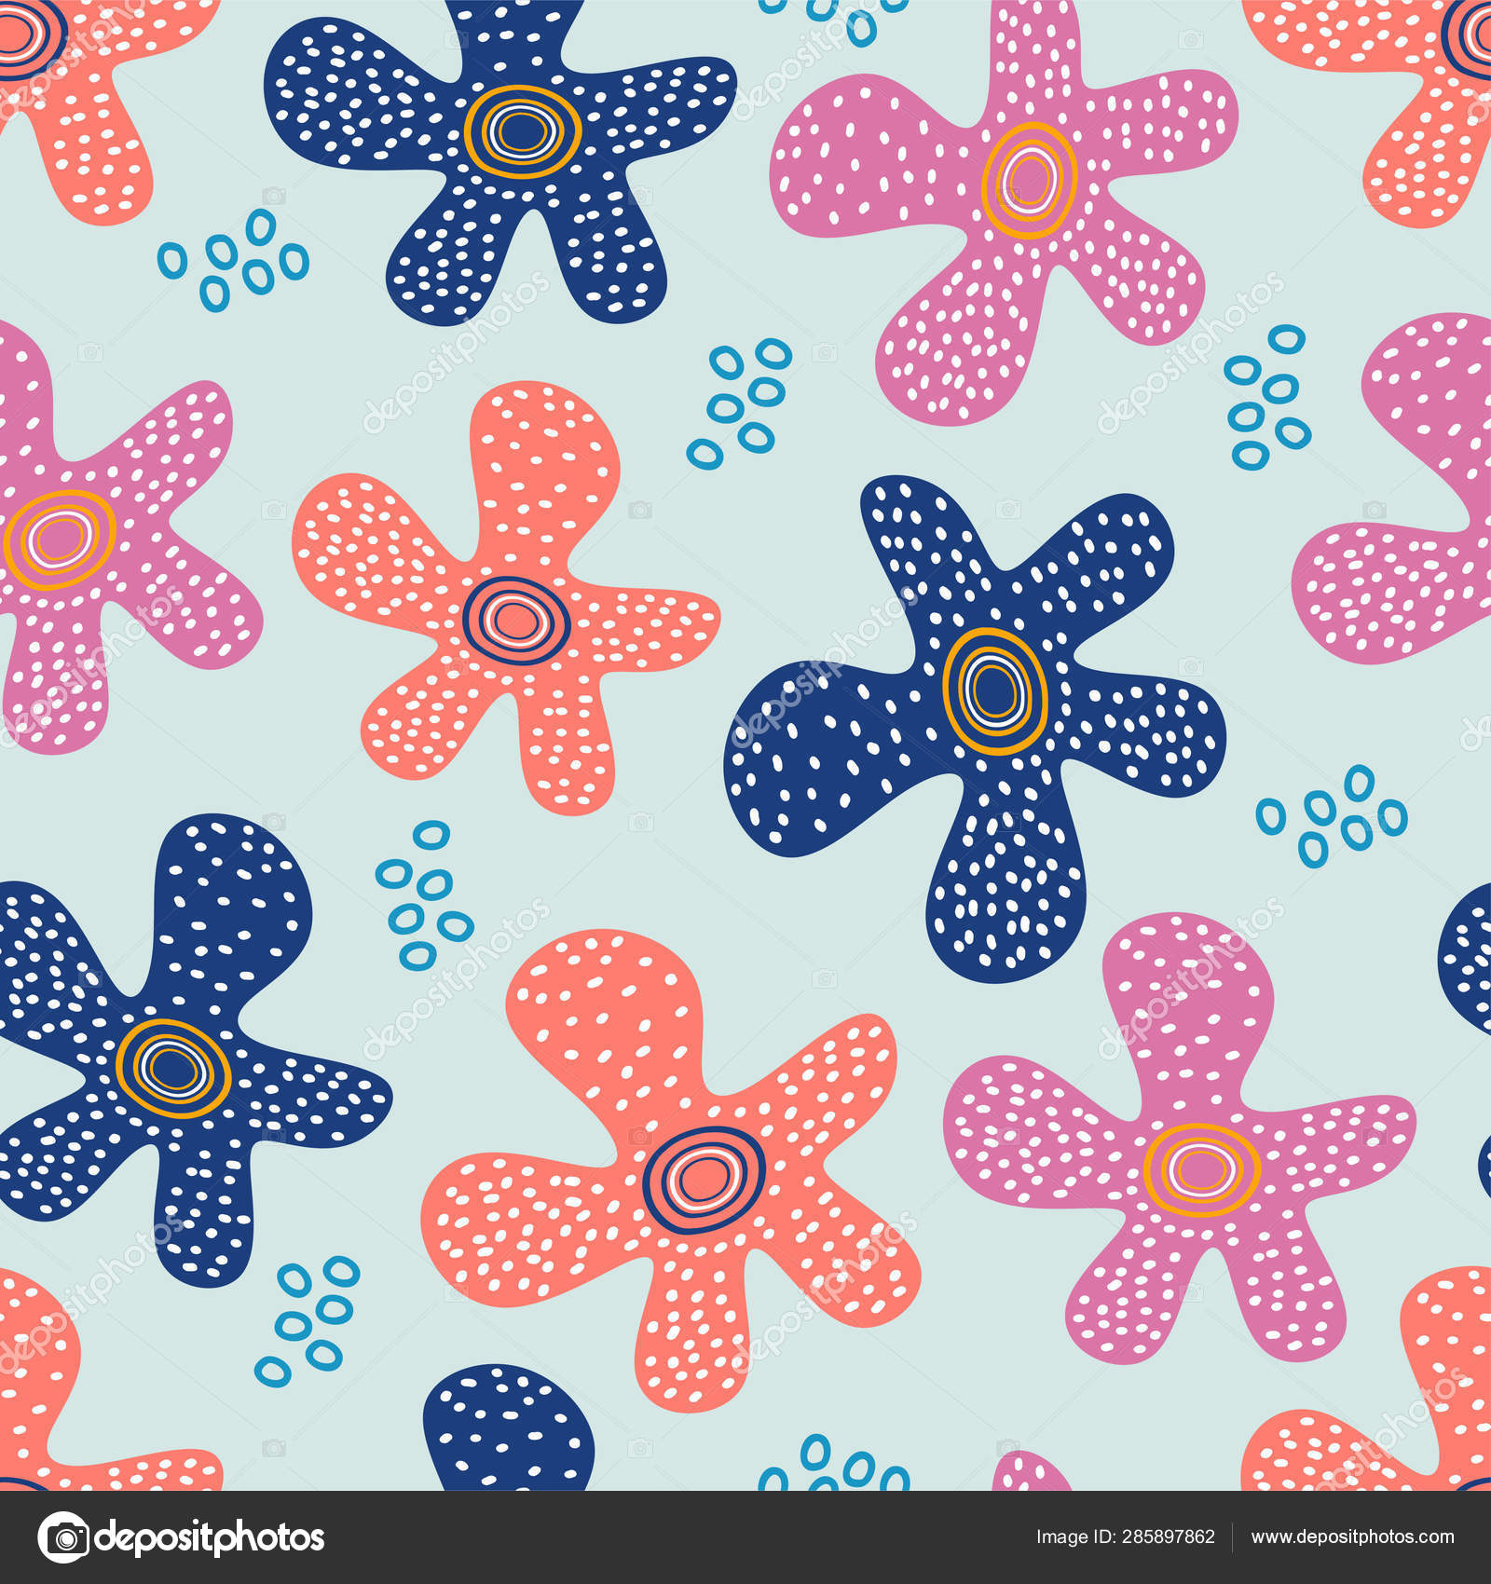Click the depositphotos camera logo icon
Image resolution: width=1491 pixels, height=1584 pixels.
pyautogui.click(x=62, y=1537)
